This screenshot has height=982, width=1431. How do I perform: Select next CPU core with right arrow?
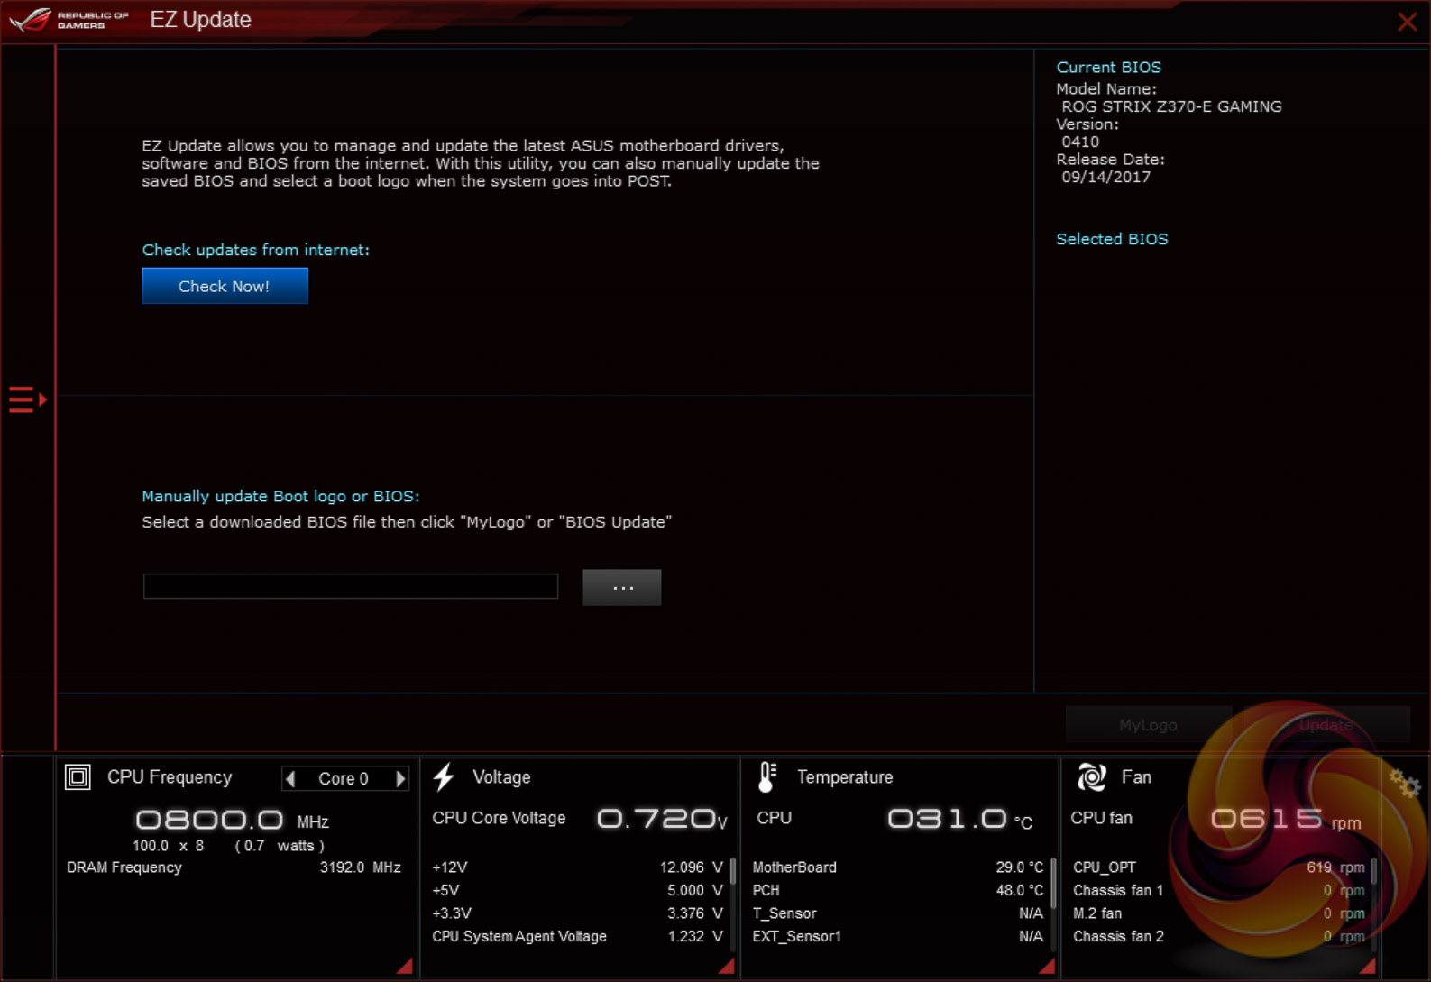(x=400, y=778)
